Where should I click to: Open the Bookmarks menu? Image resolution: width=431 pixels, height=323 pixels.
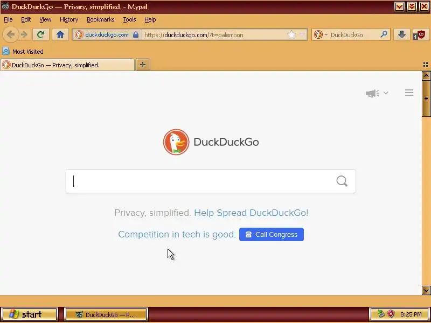click(x=100, y=19)
